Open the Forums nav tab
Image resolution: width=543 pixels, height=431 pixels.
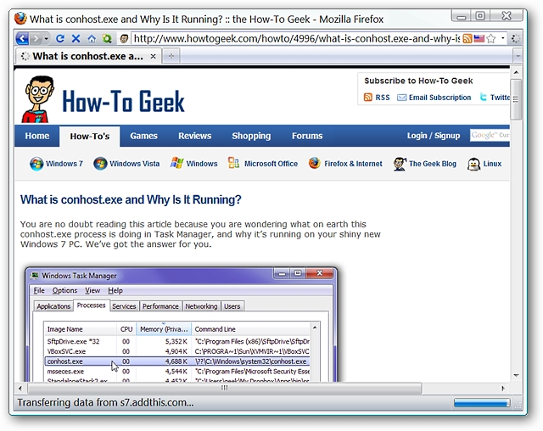(307, 136)
